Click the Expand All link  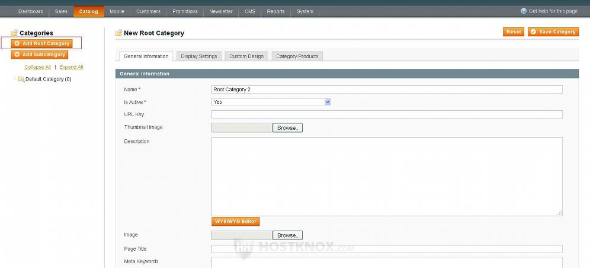[71, 67]
